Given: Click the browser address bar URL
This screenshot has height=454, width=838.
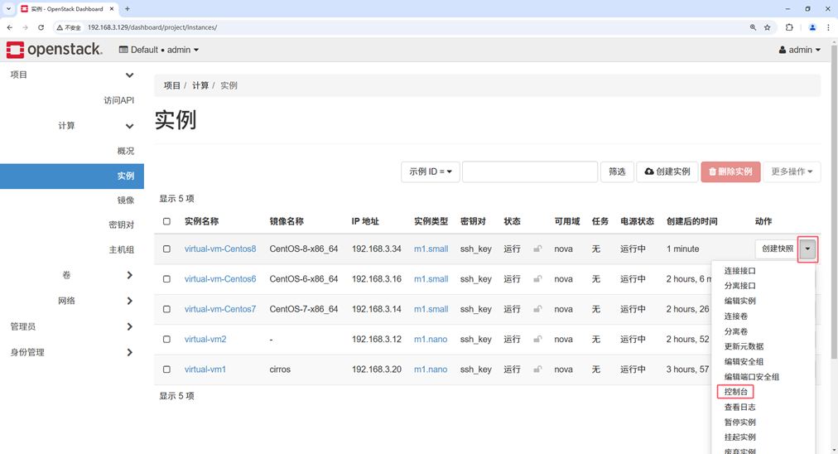Looking at the screenshot, I should (152, 27).
